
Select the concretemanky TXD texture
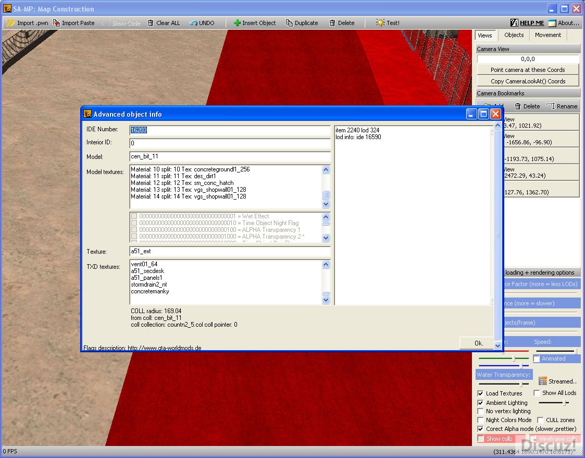(x=150, y=291)
